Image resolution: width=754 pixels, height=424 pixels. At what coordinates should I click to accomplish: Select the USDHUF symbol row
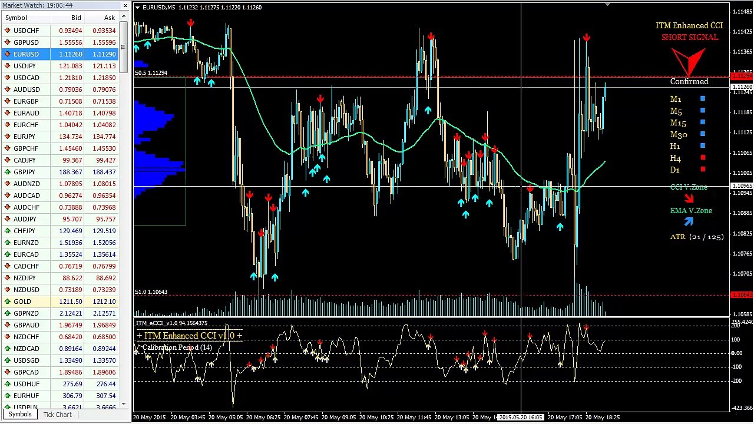59,384
